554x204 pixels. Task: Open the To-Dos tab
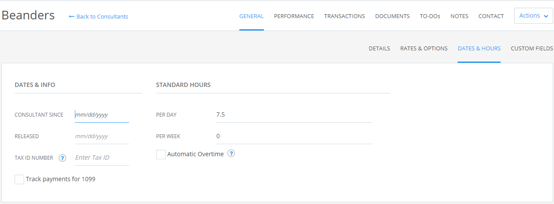430,16
